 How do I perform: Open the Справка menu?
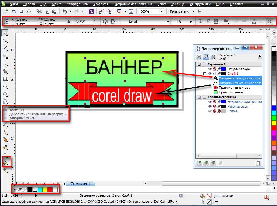coord(237,4)
